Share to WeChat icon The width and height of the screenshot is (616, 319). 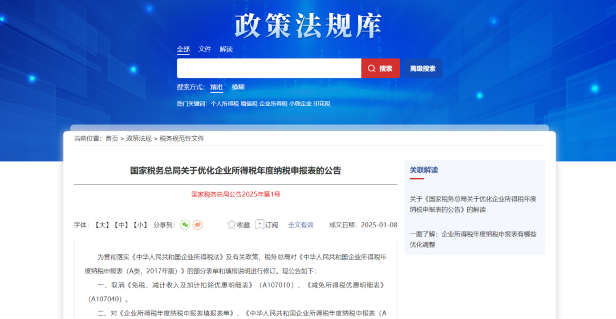[x=185, y=225]
